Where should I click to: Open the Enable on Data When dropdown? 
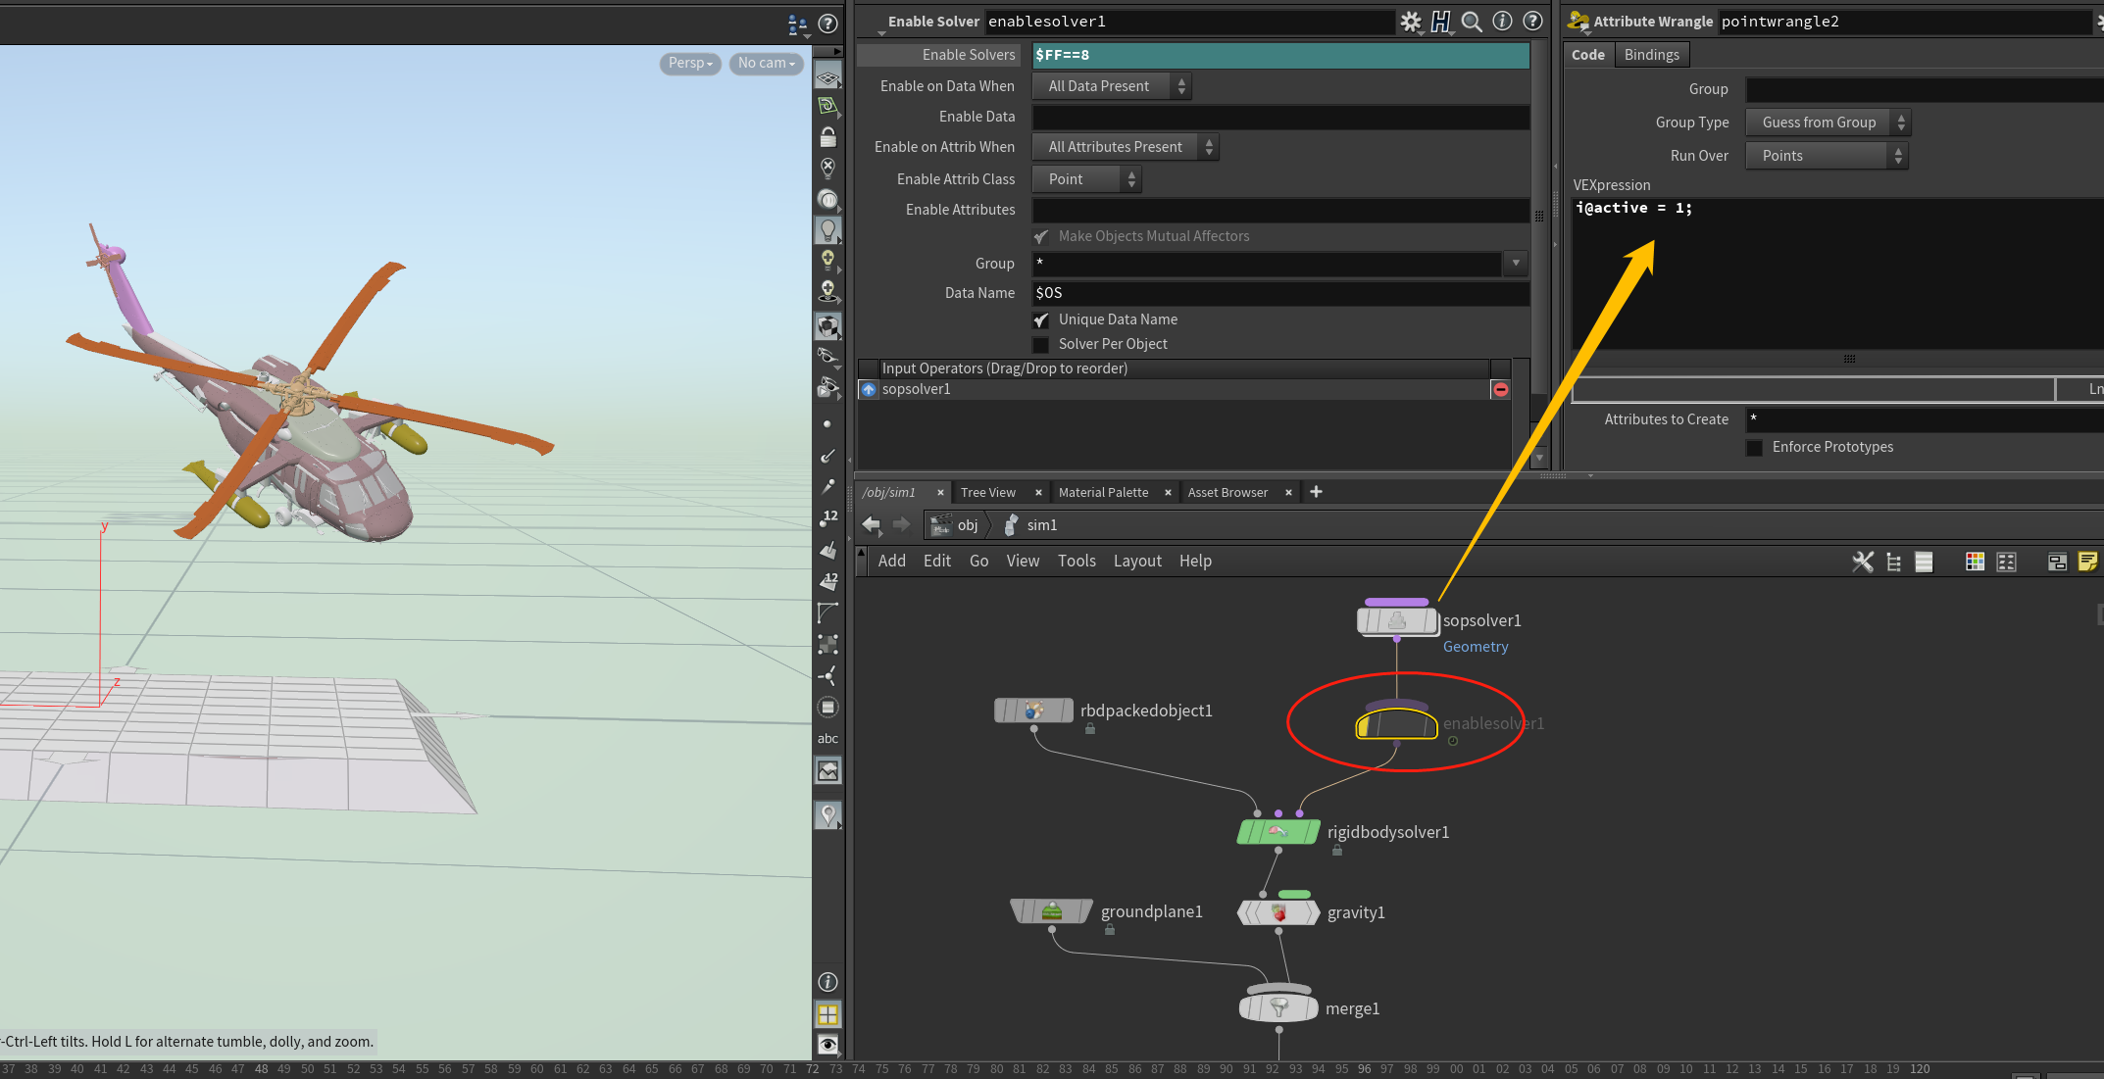point(1112,86)
